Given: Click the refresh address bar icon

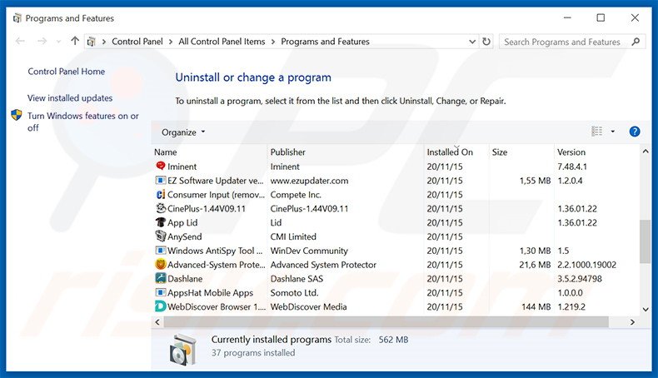Looking at the screenshot, I should pyautogui.click(x=486, y=42).
